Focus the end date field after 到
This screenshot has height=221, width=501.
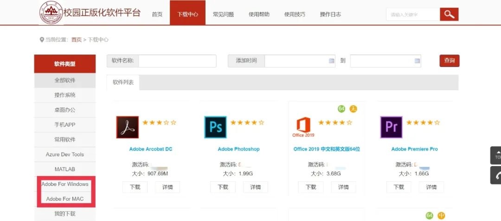pyautogui.click(x=385, y=61)
